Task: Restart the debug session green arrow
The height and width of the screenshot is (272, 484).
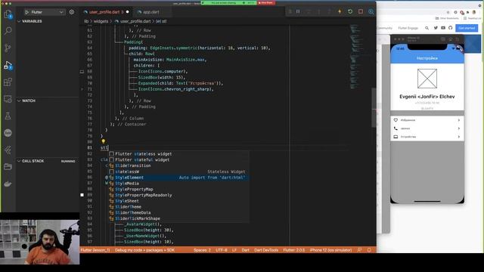Action: (350, 12)
